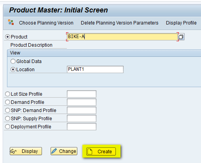201x163 pixels.
Task: Click the Deployment Profile input field
Action: pyautogui.click(x=82, y=126)
